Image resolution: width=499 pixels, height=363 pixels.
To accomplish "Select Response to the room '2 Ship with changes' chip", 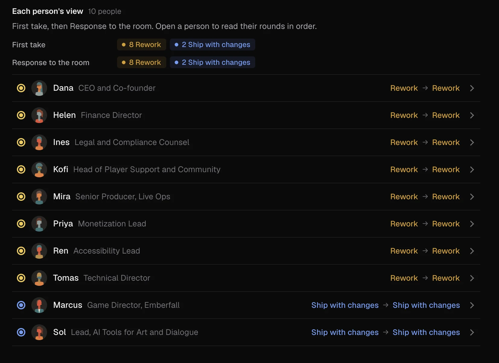I will (x=212, y=62).
